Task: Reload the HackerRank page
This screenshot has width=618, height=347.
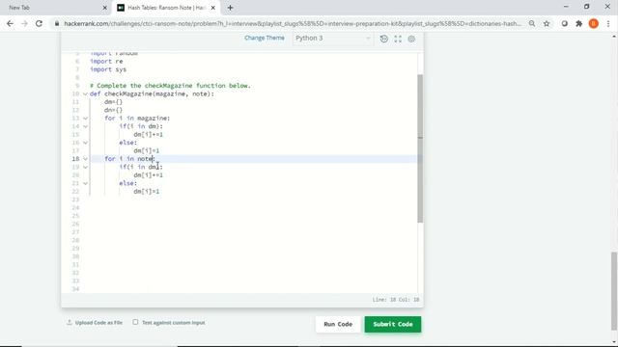Action: [x=39, y=23]
